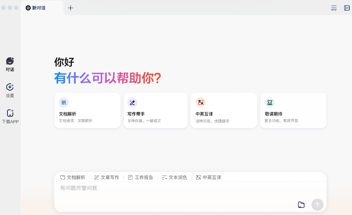Click the document icon on the 文档解析 card

[x=64, y=103]
